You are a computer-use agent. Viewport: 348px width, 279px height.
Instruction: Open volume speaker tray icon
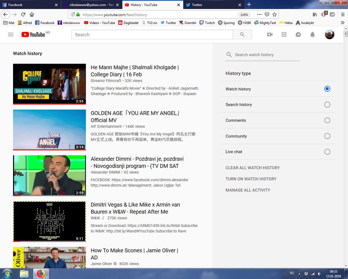tap(319, 274)
